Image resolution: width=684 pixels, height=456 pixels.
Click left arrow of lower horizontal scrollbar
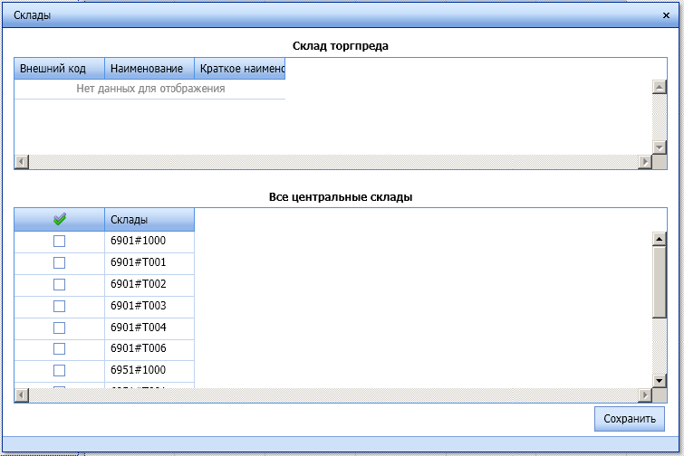pos(22,395)
